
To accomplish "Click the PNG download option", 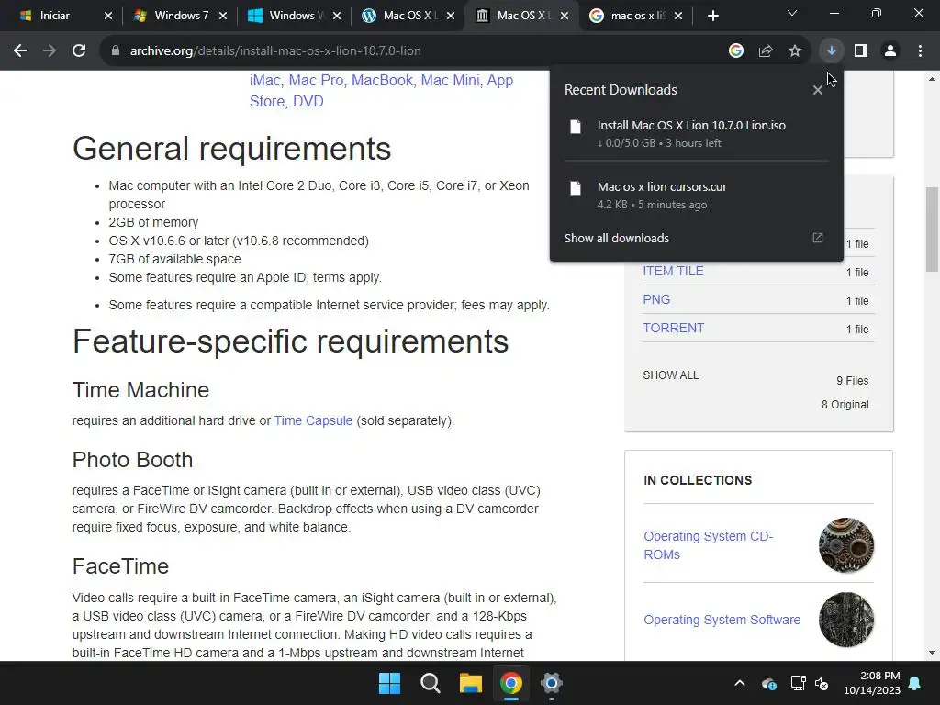I will tap(656, 299).
